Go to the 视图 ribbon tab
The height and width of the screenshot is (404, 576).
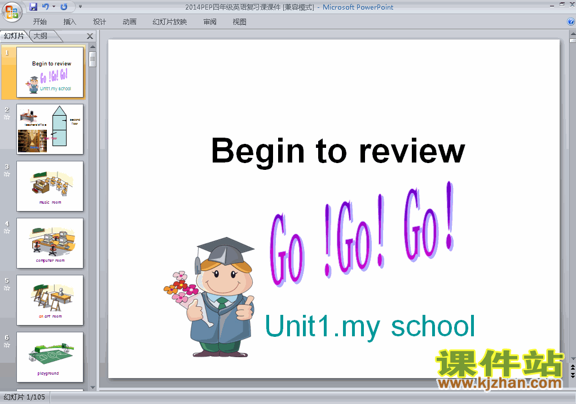(240, 21)
